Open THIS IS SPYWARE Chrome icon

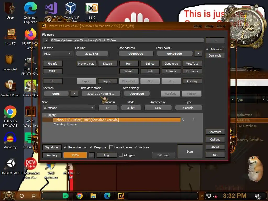pos(10,116)
